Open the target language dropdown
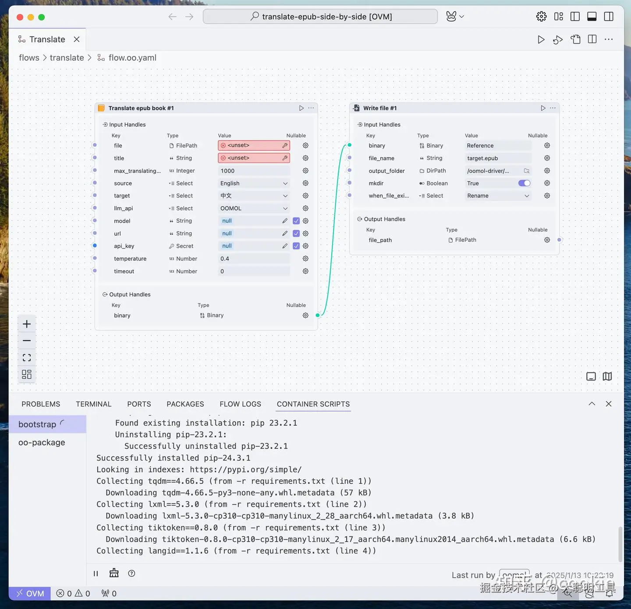631x609 pixels. coord(254,196)
